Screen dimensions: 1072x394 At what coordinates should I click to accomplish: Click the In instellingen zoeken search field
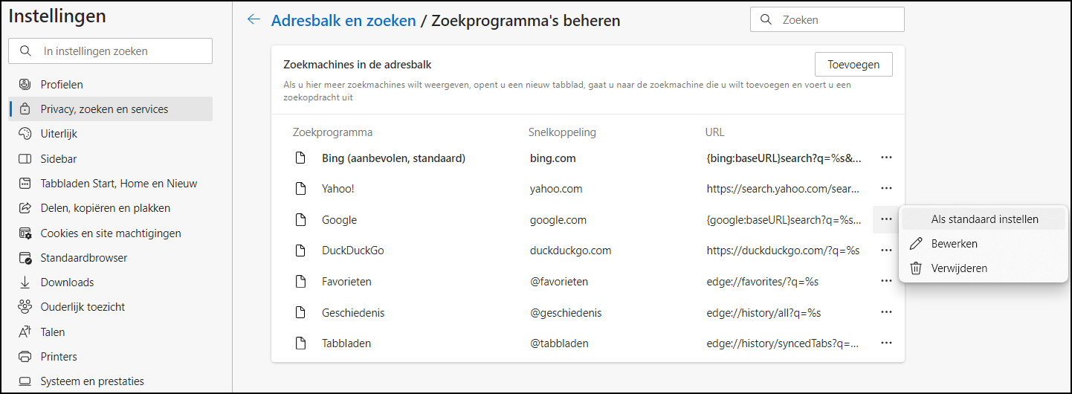click(110, 51)
